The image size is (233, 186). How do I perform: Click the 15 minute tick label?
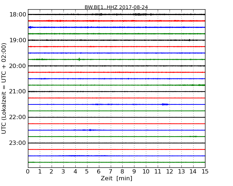[x=205, y=172]
